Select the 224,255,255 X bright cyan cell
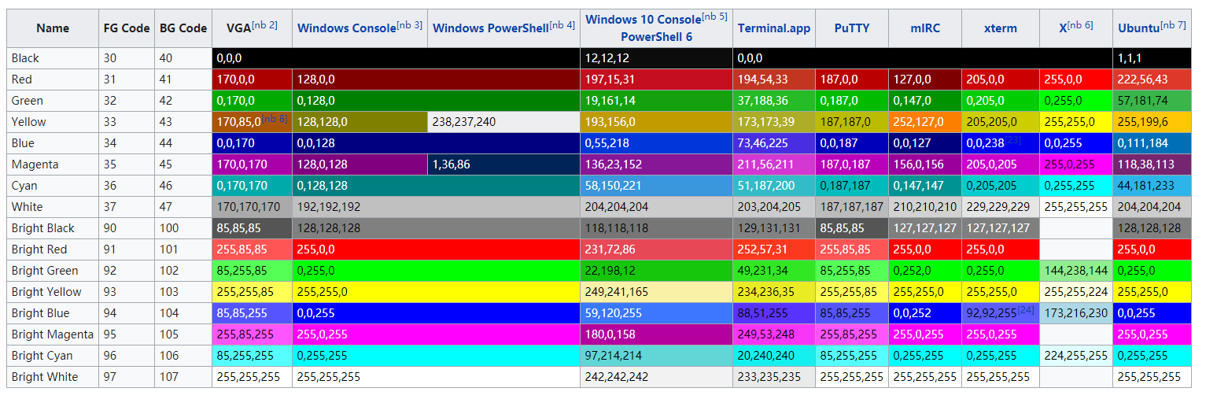This screenshot has width=1206, height=399. tap(1076, 356)
